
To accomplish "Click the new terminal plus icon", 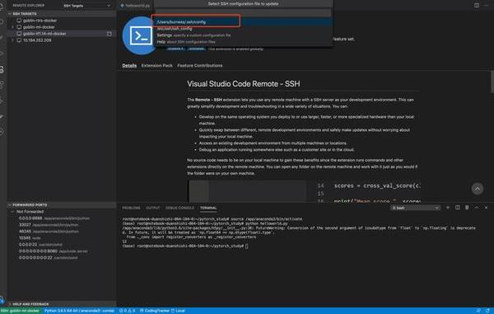I will point(448,208).
